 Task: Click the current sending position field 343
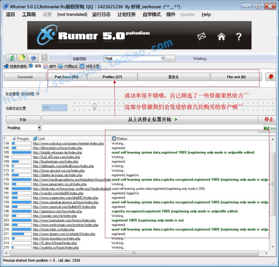pyautogui.click(x=55, y=108)
